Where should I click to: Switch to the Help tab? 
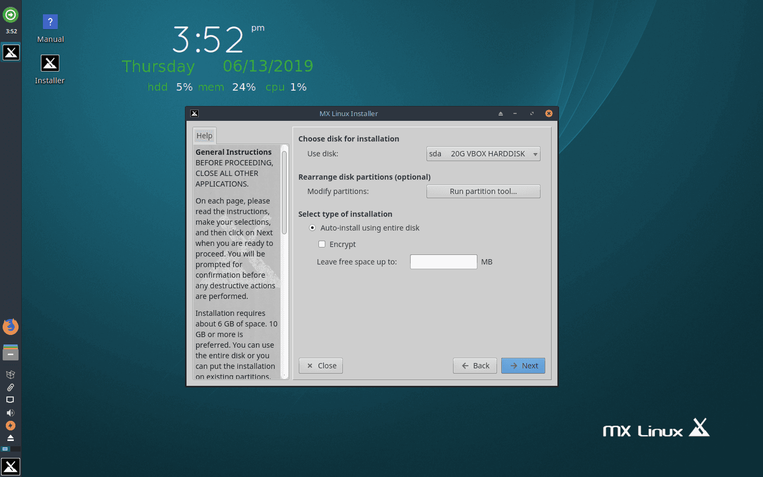pyautogui.click(x=205, y=136)
